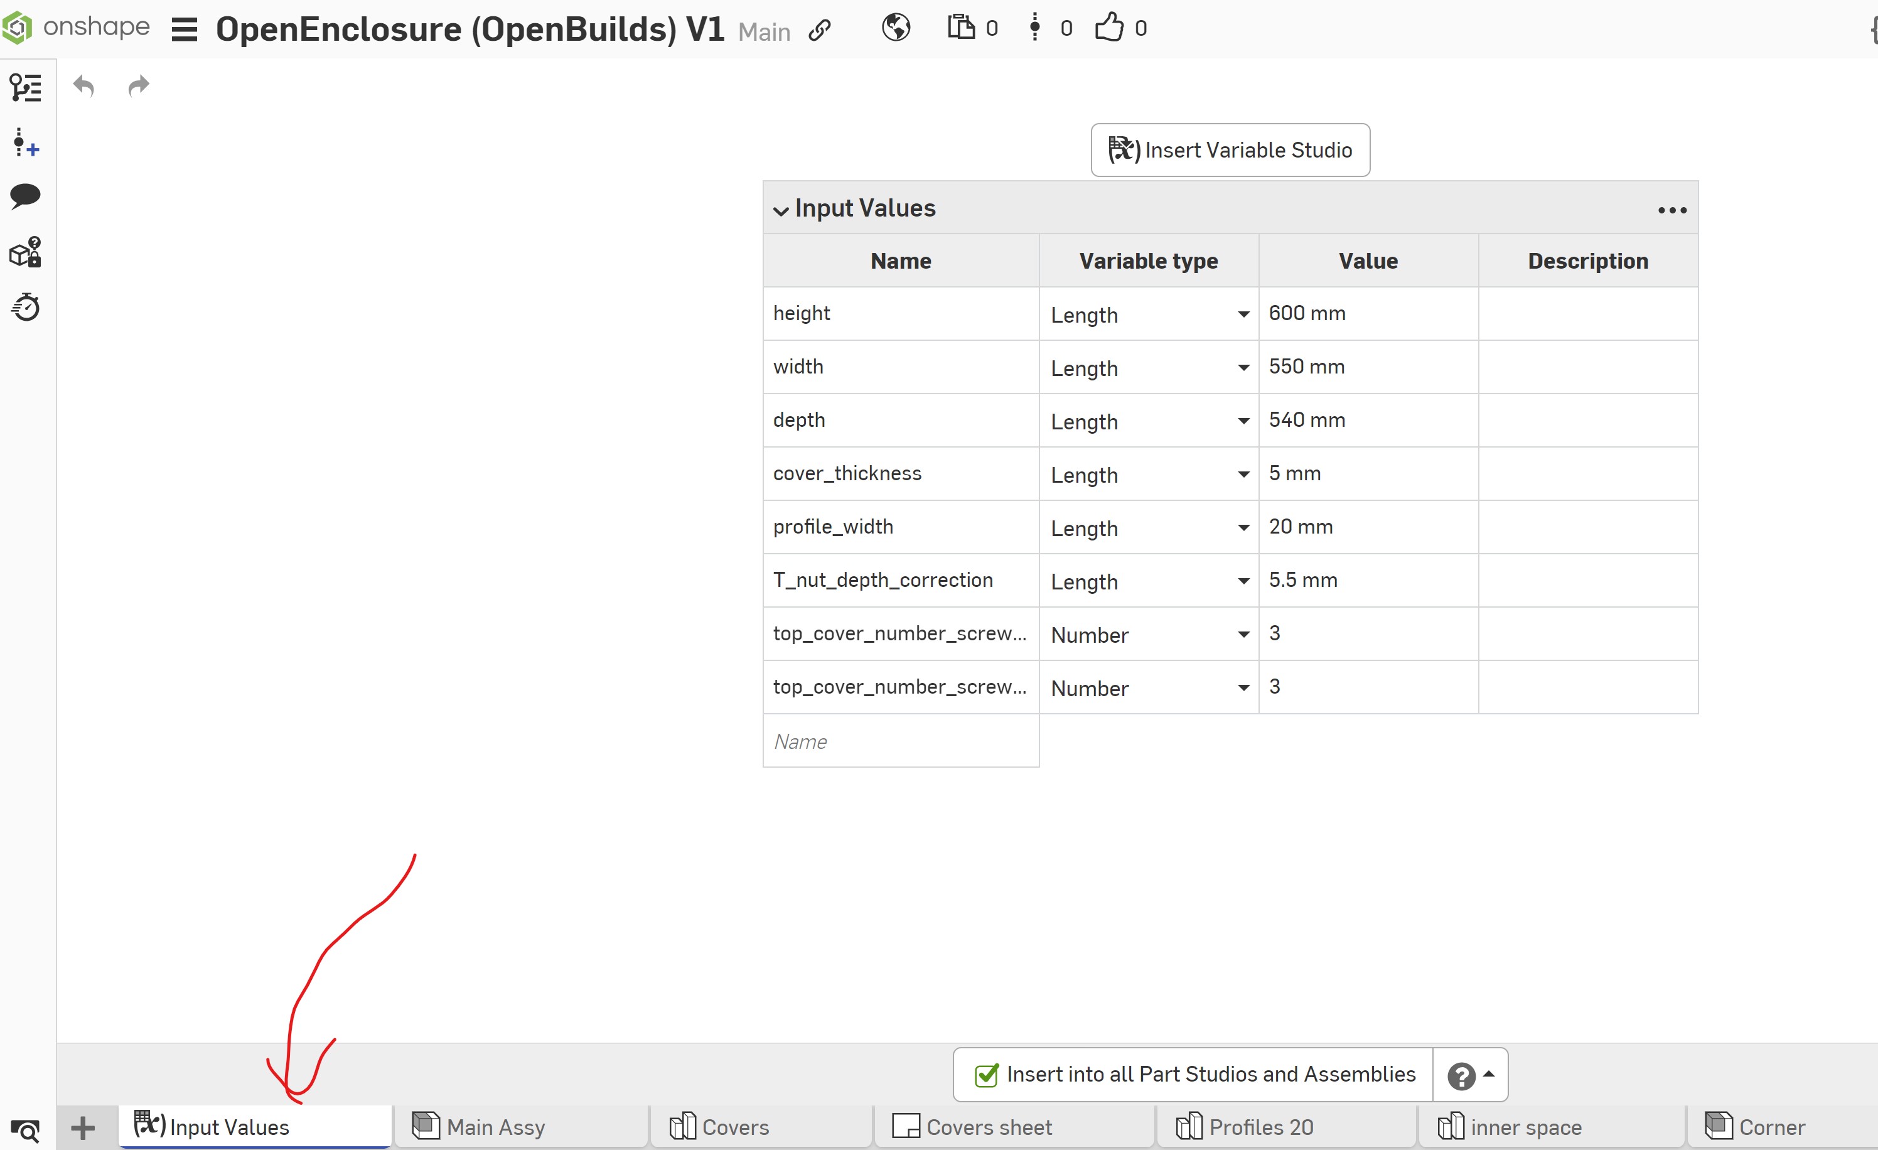Edit the depth value 540 mm
This screenshot has height=1150, width=1878.
point(1368,420)
